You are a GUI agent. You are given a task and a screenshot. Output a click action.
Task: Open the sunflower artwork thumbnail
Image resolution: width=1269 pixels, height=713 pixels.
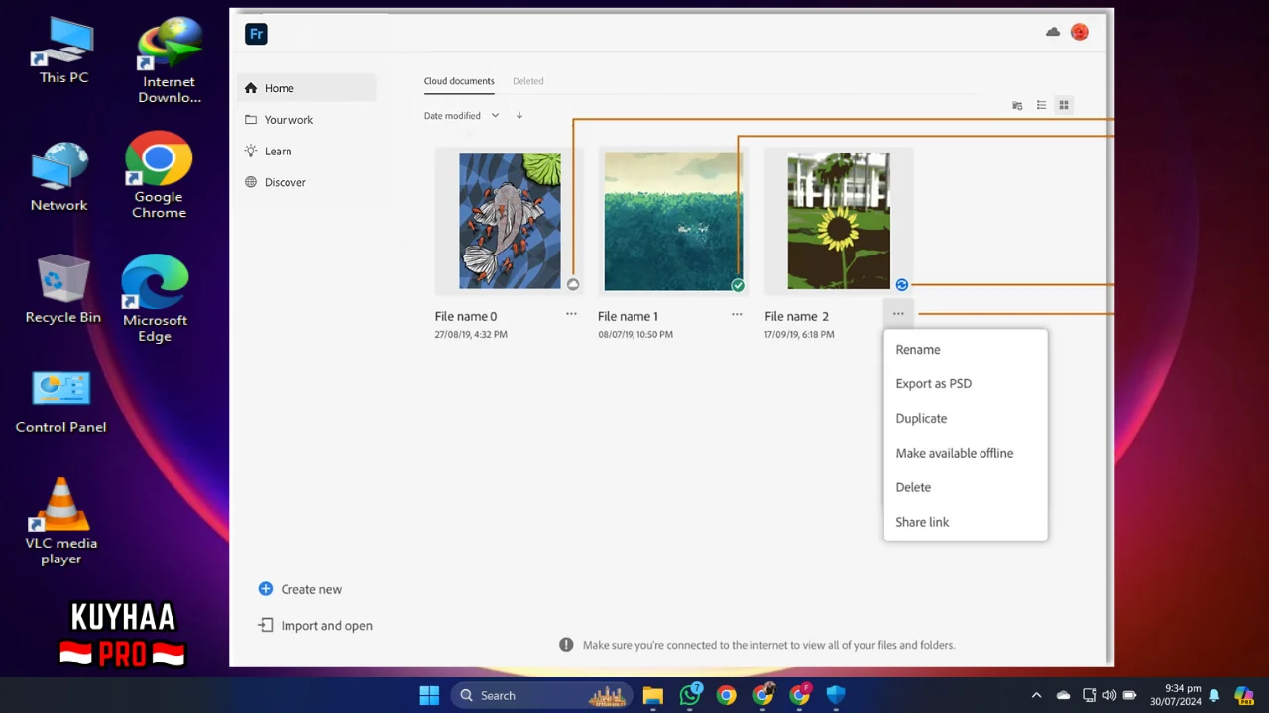[x=839, y=221]
